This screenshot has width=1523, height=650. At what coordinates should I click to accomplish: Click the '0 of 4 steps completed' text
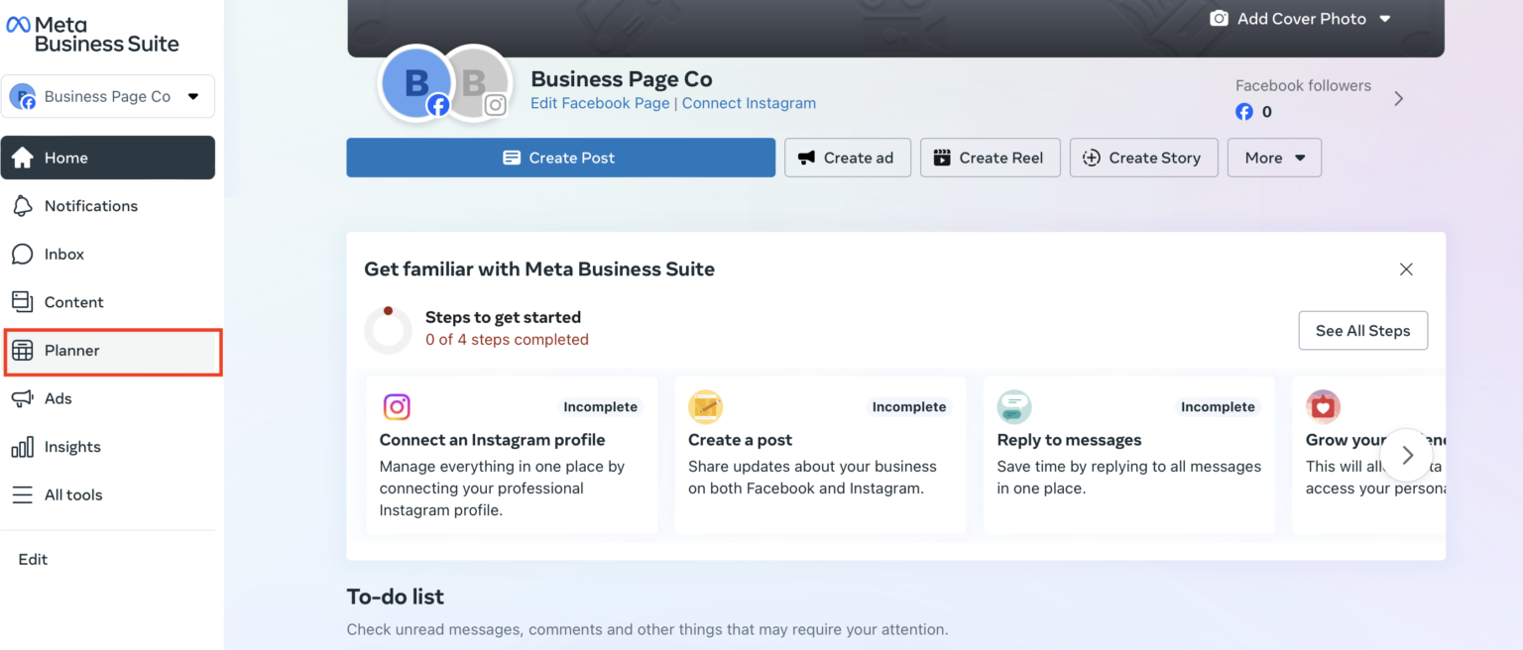coord(507,340)
